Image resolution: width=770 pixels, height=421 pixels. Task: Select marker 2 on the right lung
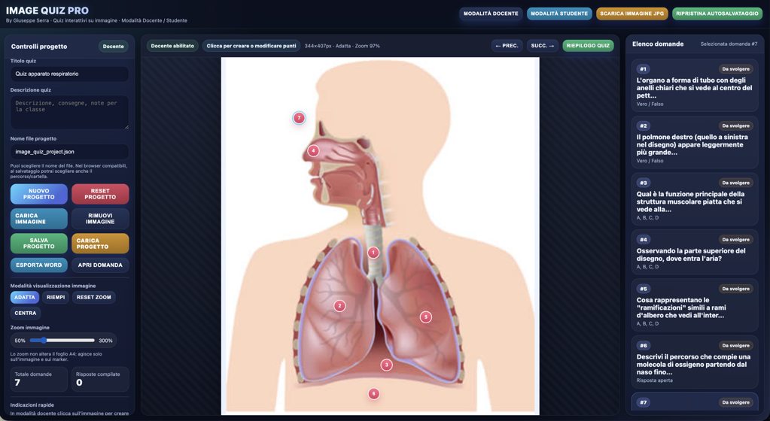pyautogui.click(x=339, y=306)
